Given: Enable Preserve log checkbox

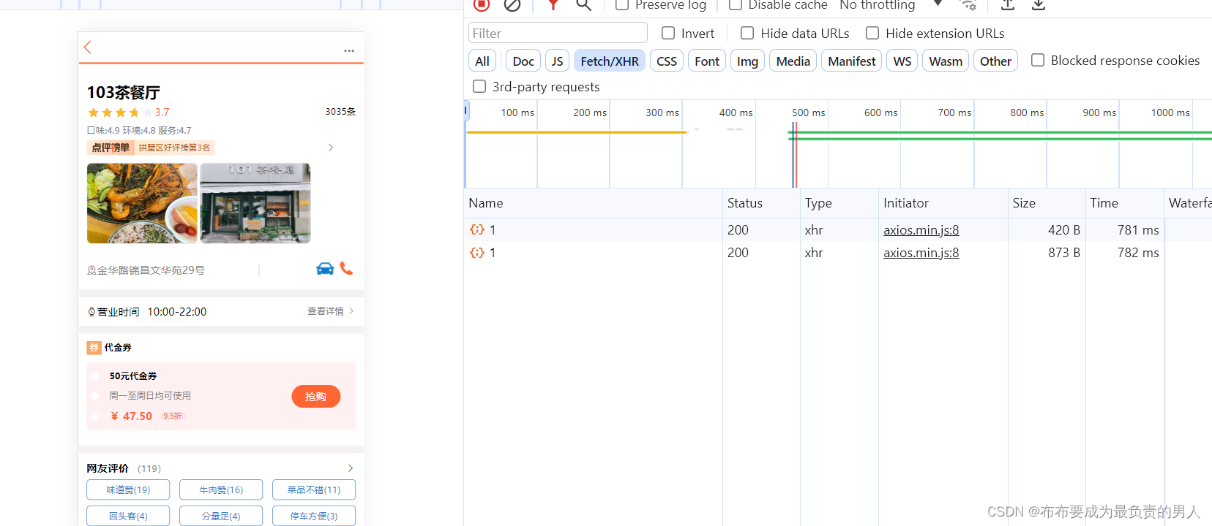Looking at the screenshot, I should click(622, 5).
